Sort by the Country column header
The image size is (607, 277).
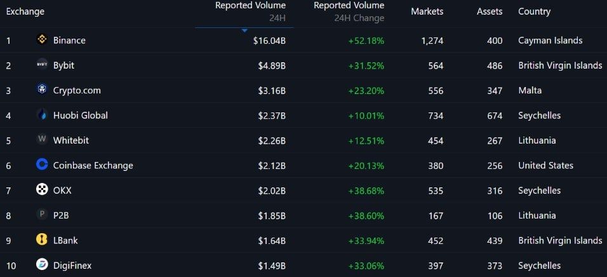point(534,11)
